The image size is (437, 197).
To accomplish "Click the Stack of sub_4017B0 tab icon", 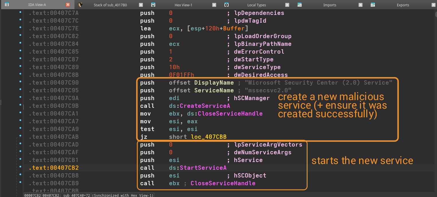I will click(80, 5).
